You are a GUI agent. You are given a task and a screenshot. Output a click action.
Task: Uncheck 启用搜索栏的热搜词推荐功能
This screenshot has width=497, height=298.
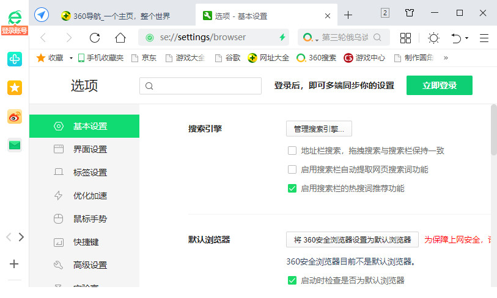[292, 188]
